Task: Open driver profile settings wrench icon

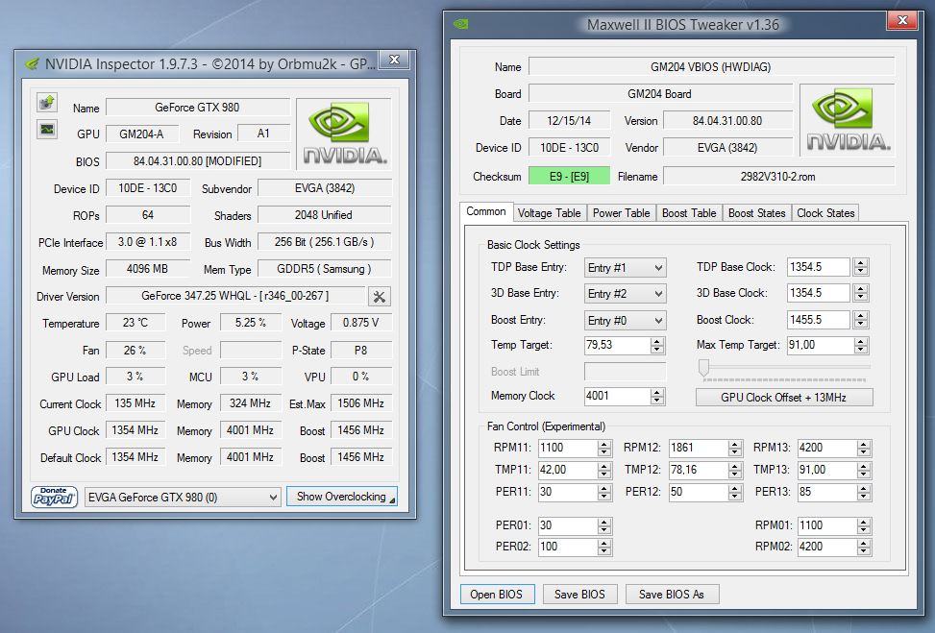Action: (x=380, y=296)
